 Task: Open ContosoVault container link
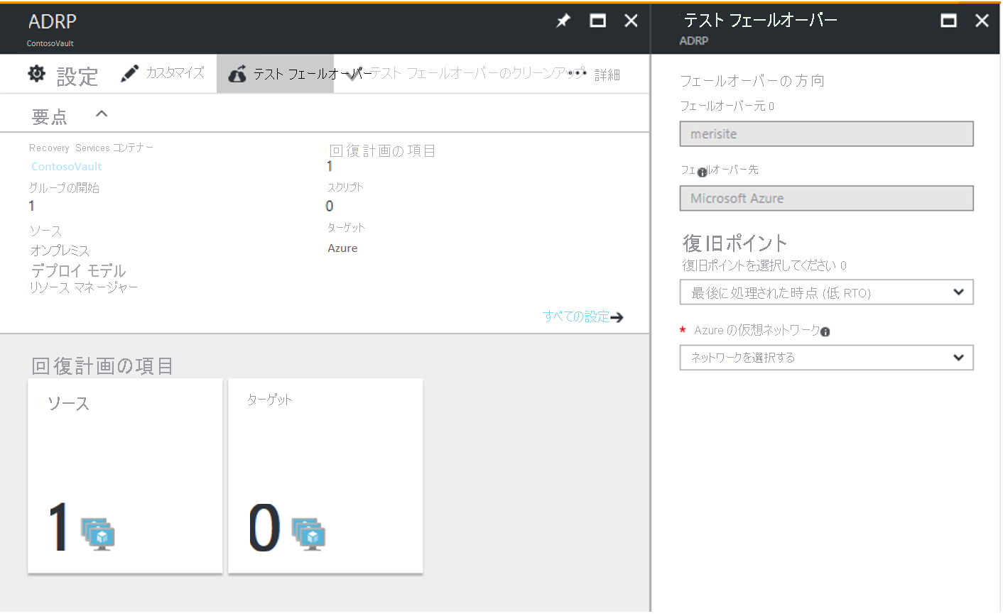click(66, 166)
